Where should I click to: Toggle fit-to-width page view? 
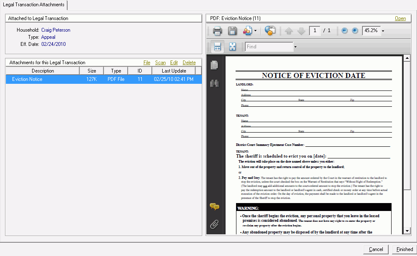(x=216, y=47)
